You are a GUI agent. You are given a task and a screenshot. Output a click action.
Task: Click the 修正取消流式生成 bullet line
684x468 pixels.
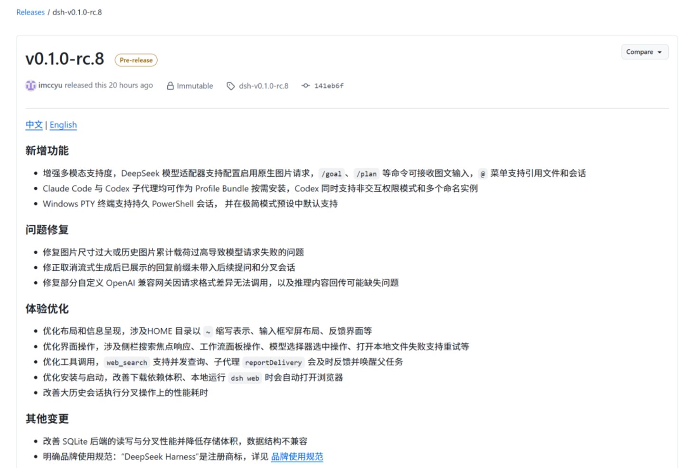click(169, 267)
